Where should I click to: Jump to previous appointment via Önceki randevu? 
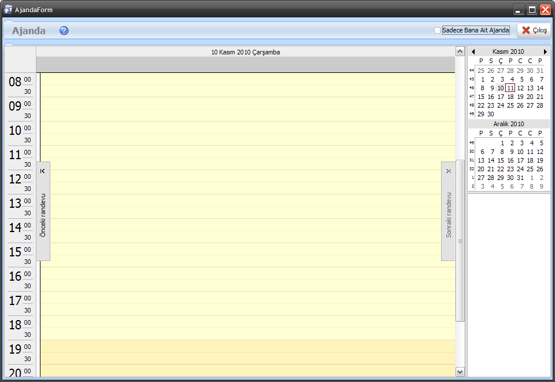click(x=43, y=211)
